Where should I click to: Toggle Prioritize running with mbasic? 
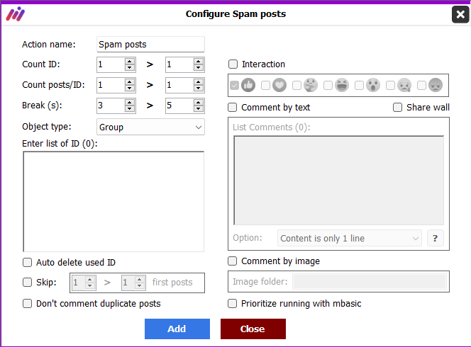[232, 304]
